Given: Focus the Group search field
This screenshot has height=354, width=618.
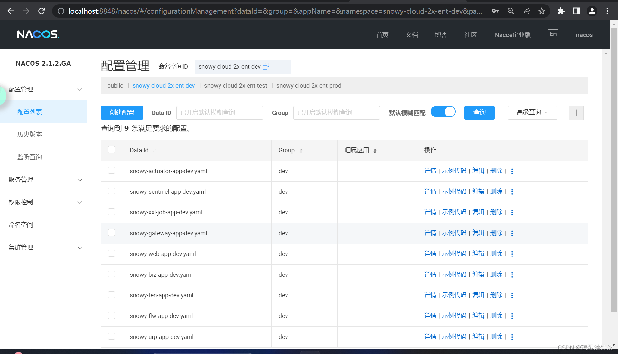Looking at the screenshot, I should click(337, 113).
